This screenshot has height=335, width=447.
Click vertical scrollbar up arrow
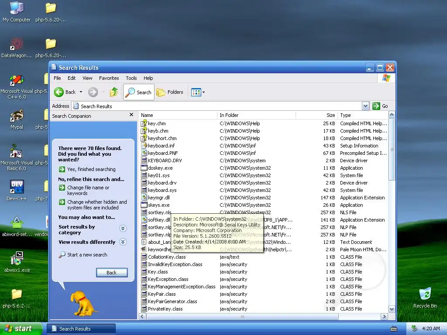tap(392, 115)
